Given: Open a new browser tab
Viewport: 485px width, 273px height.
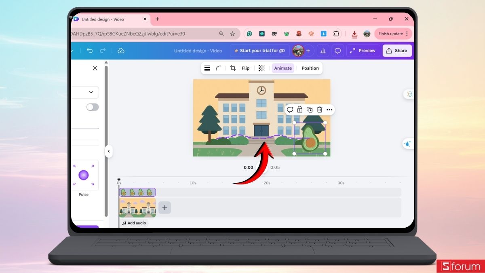Looking at the screenshot, I should coord(157,19).
